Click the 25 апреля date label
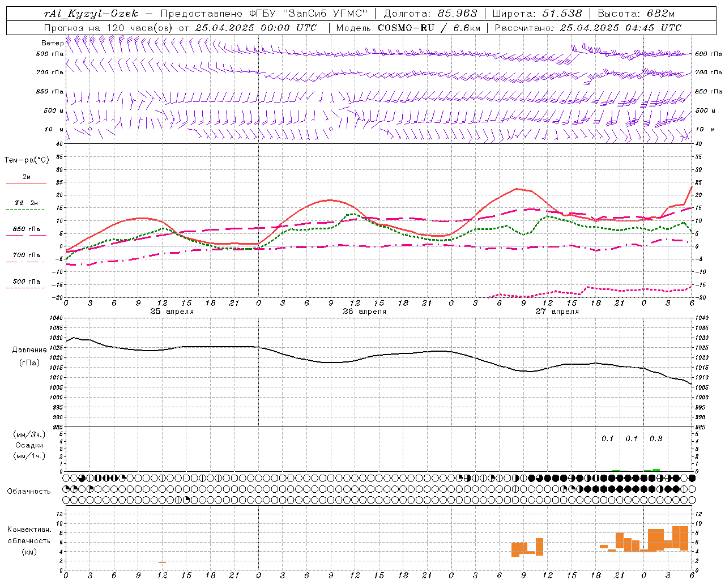725x580 pixels. (x=172, y=312)
